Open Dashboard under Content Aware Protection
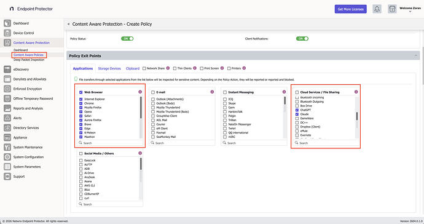The width and height of the screenshot is (424, 224). (x=20, y=50)
